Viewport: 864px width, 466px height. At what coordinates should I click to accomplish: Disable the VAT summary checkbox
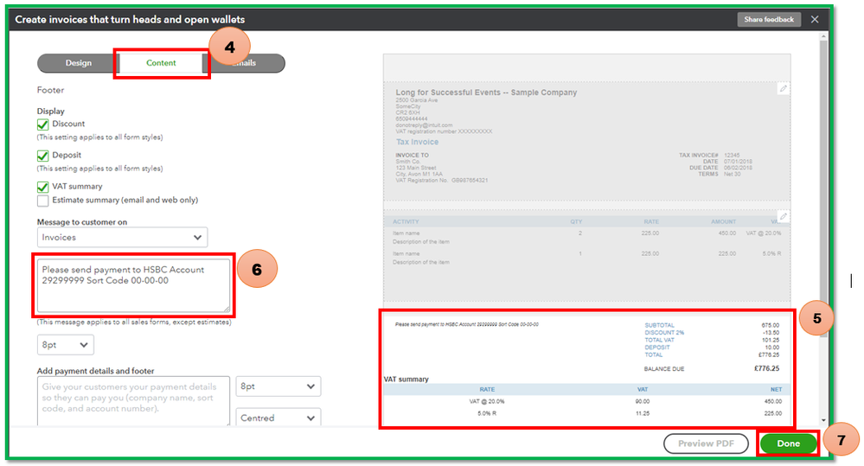click(x=43, y=188)
